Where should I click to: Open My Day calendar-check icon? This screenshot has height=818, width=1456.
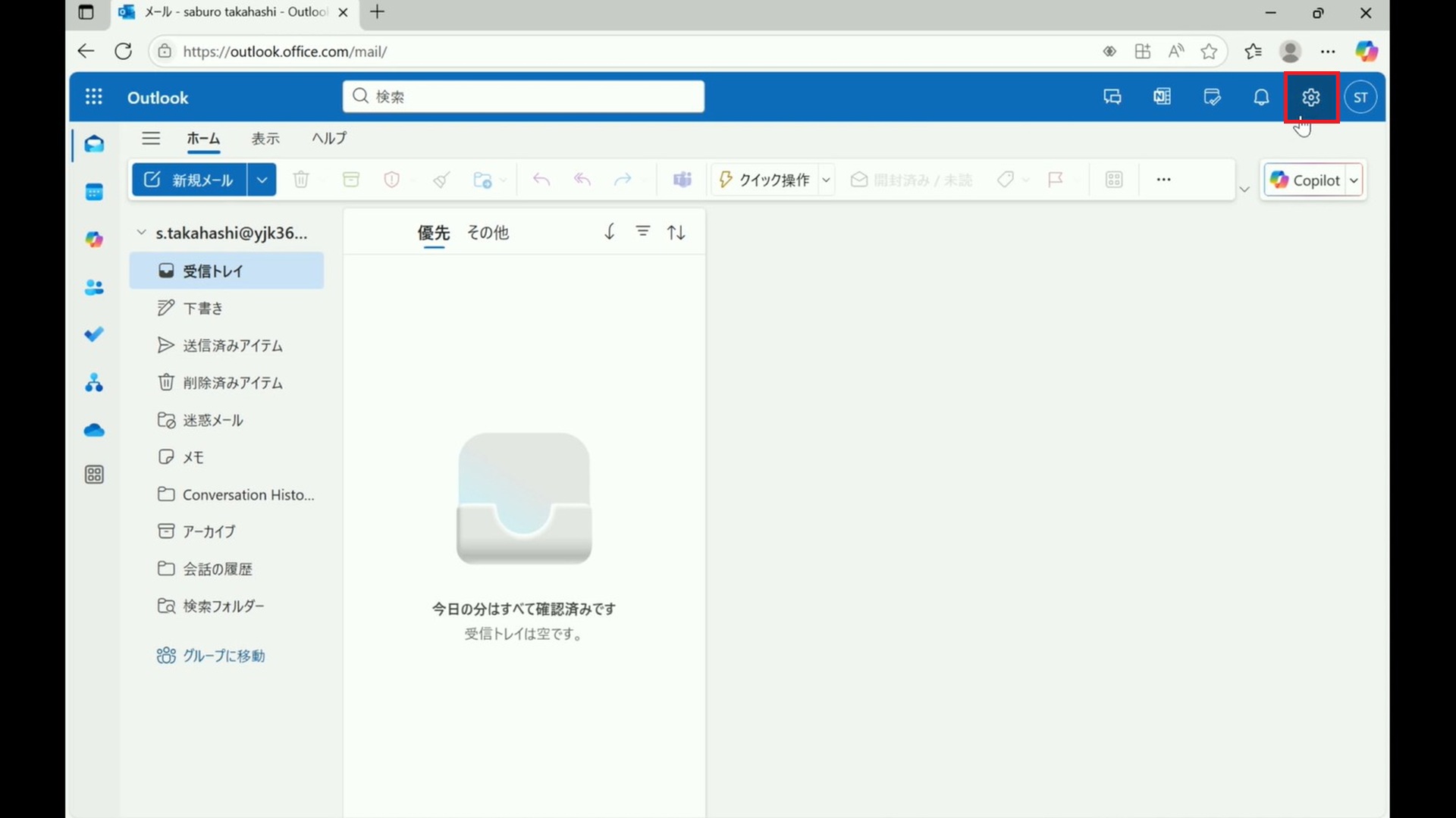coord(1212,97)
